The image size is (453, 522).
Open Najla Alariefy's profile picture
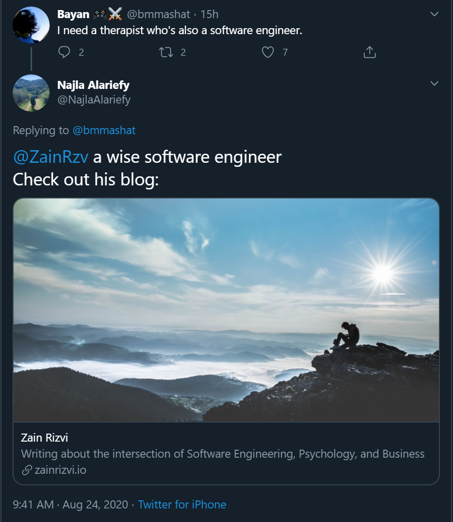click(x=31, y=93)
